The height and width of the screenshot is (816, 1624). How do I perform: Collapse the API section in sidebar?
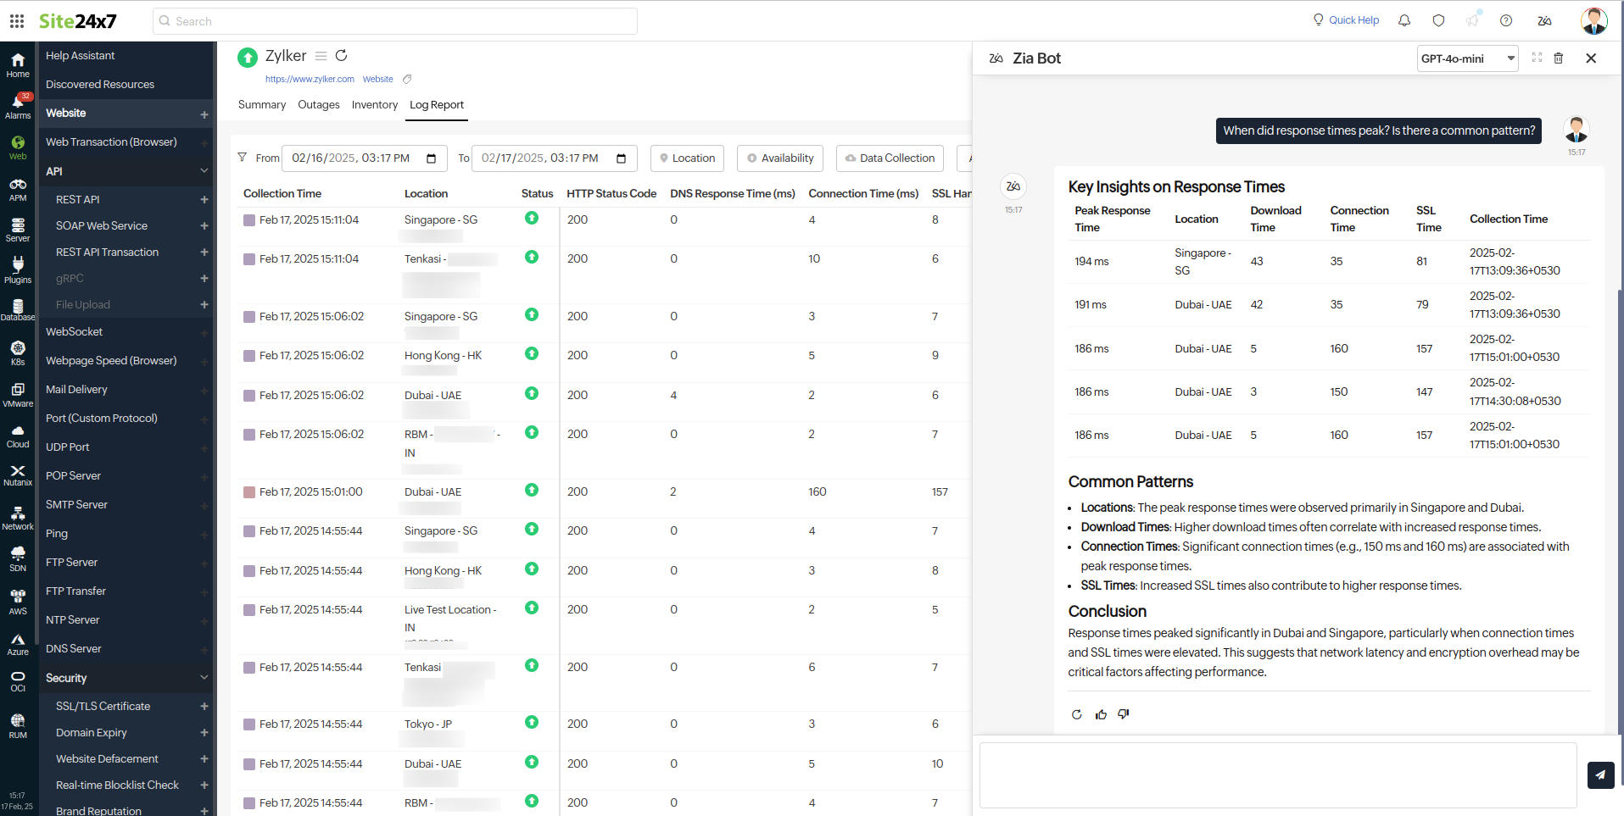pyautogui.click(x=204, y=171)
